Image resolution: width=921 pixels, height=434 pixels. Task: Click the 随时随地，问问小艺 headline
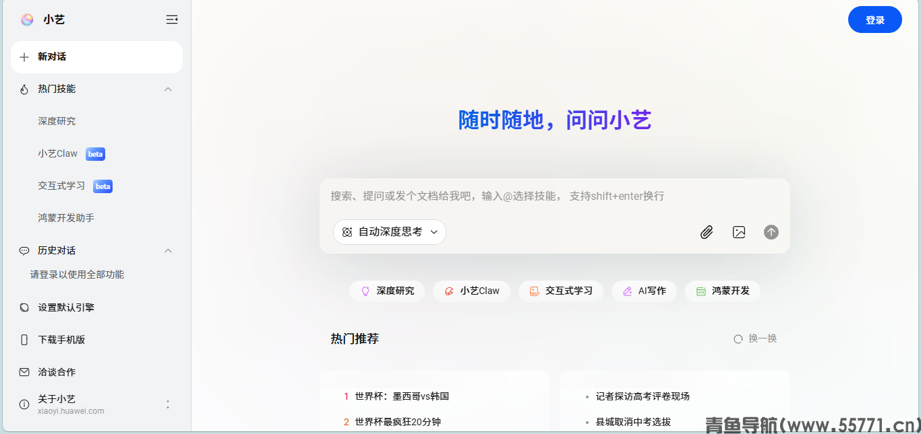pyautogui.click(x=555, y=120)
